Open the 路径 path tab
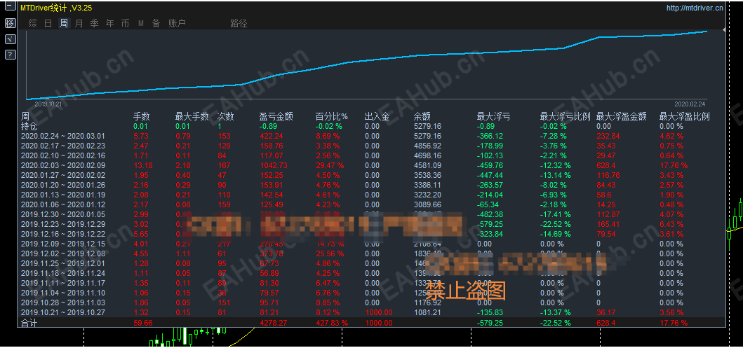The width and height of the screenshot is (743, 348). point(239,23)
